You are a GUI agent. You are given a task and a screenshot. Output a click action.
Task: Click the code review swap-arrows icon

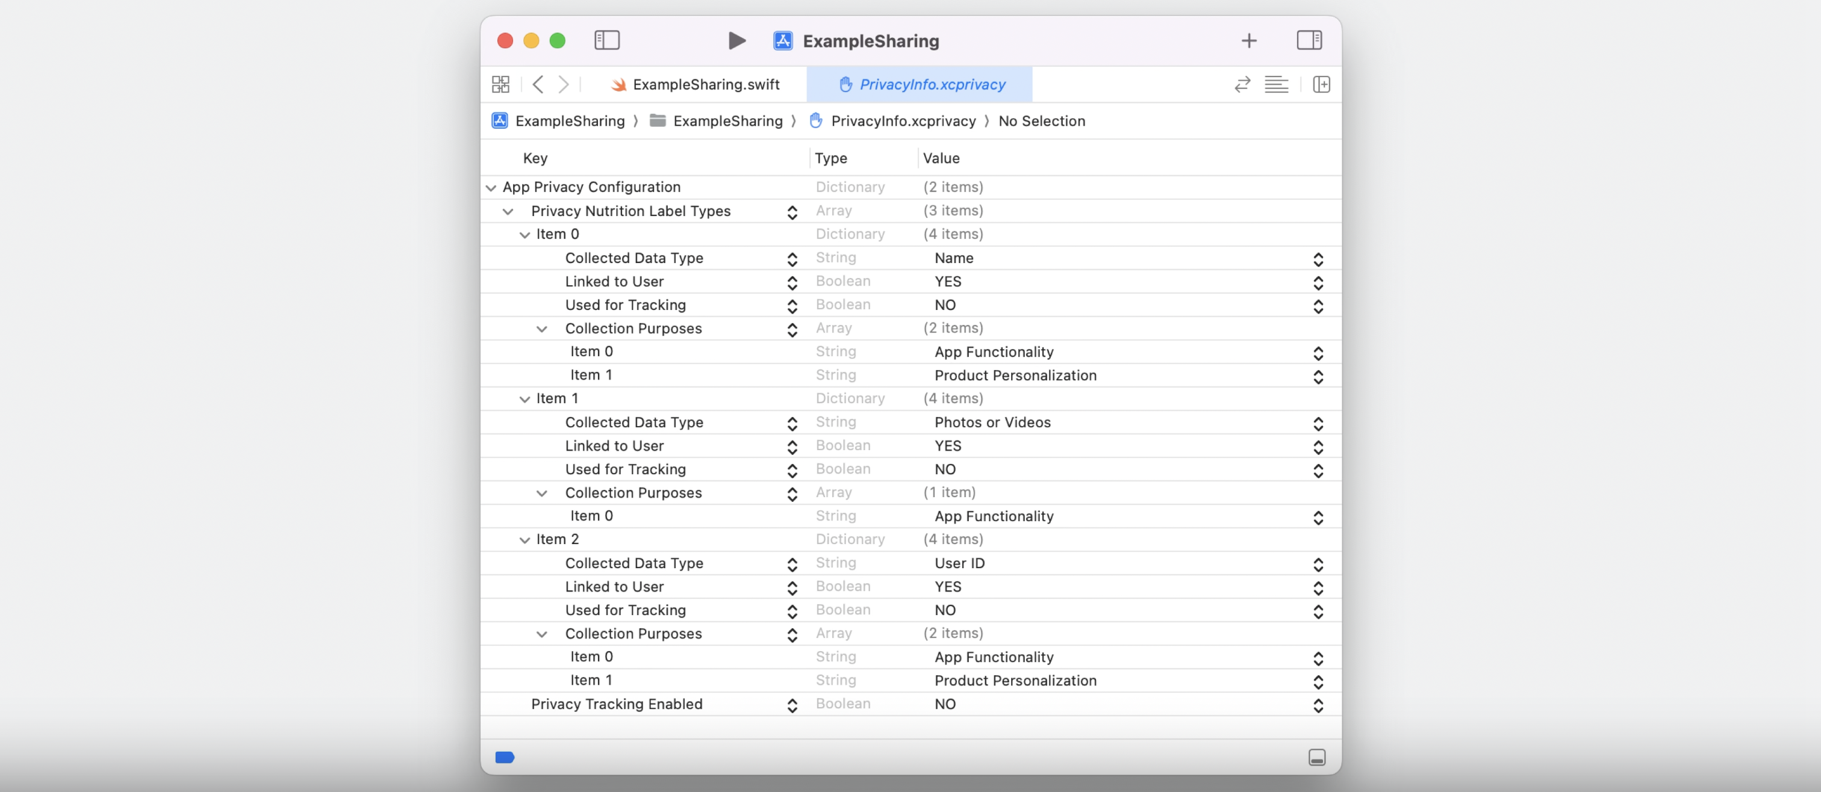1242,85
